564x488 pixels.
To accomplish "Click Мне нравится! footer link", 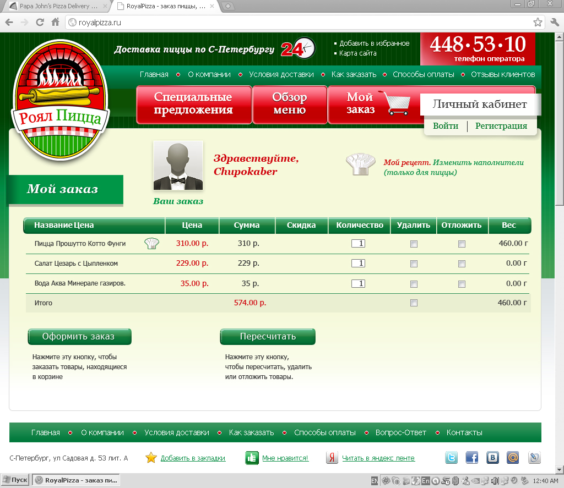I will point(285,458).
